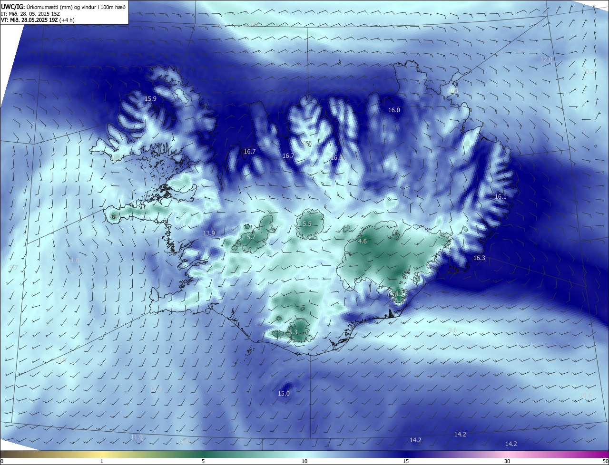Click the 15.9 value label on the map
Screen dimensions: 609x465
[150, 99]
